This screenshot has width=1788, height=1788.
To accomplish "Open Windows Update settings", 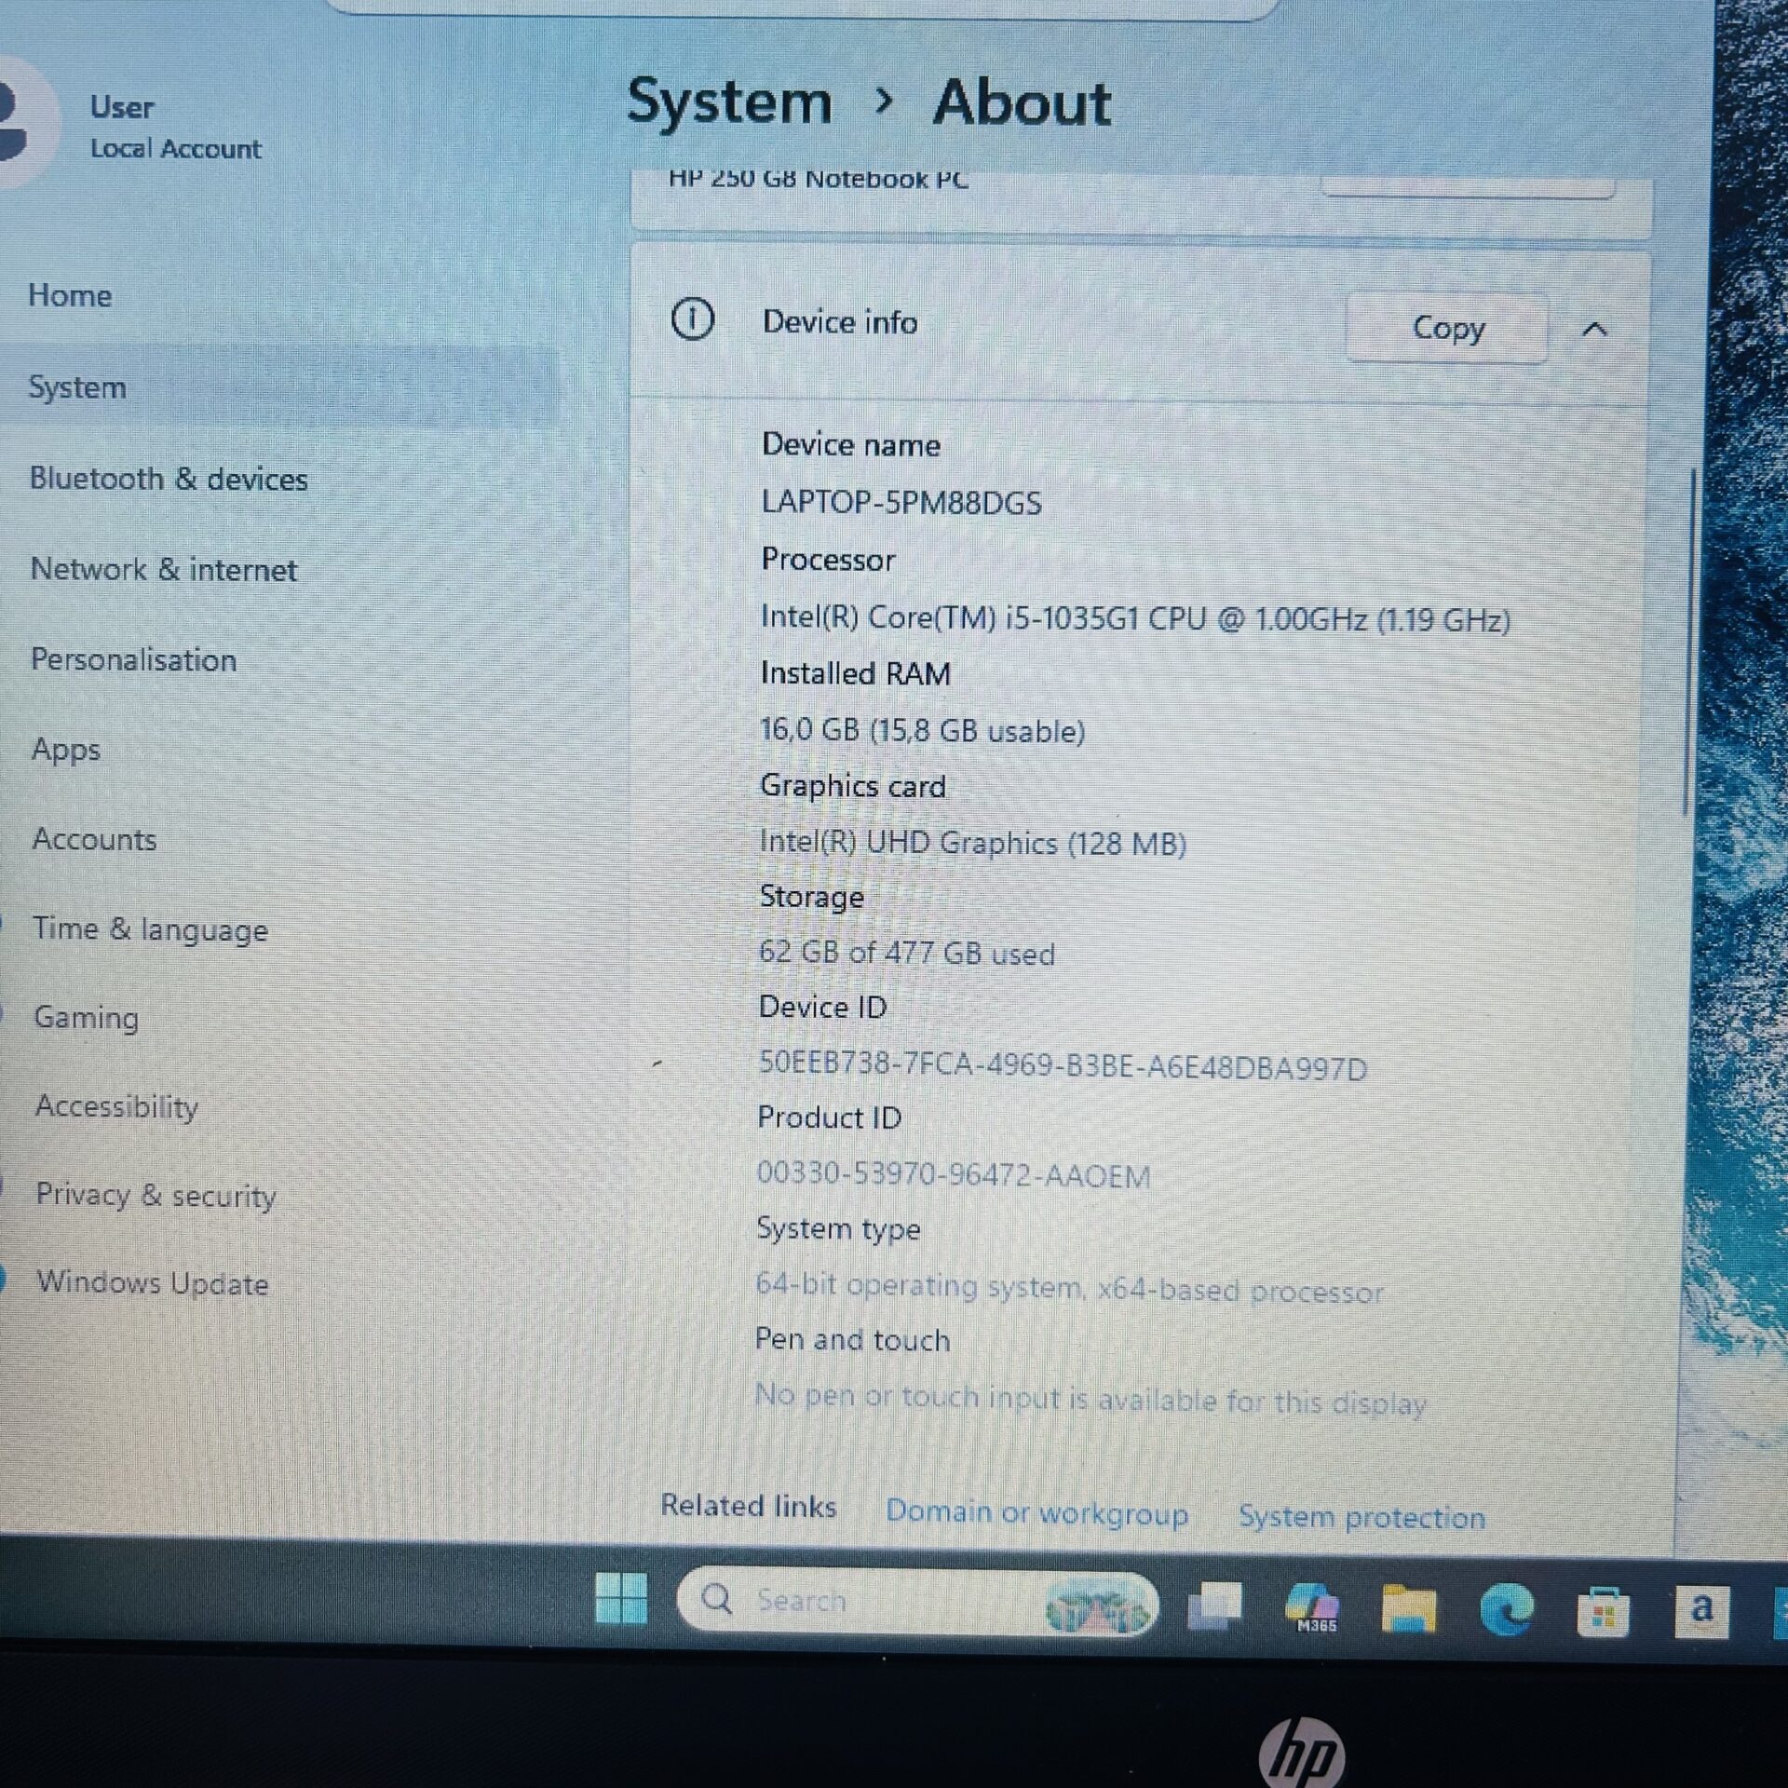I will coord(153,1283).
